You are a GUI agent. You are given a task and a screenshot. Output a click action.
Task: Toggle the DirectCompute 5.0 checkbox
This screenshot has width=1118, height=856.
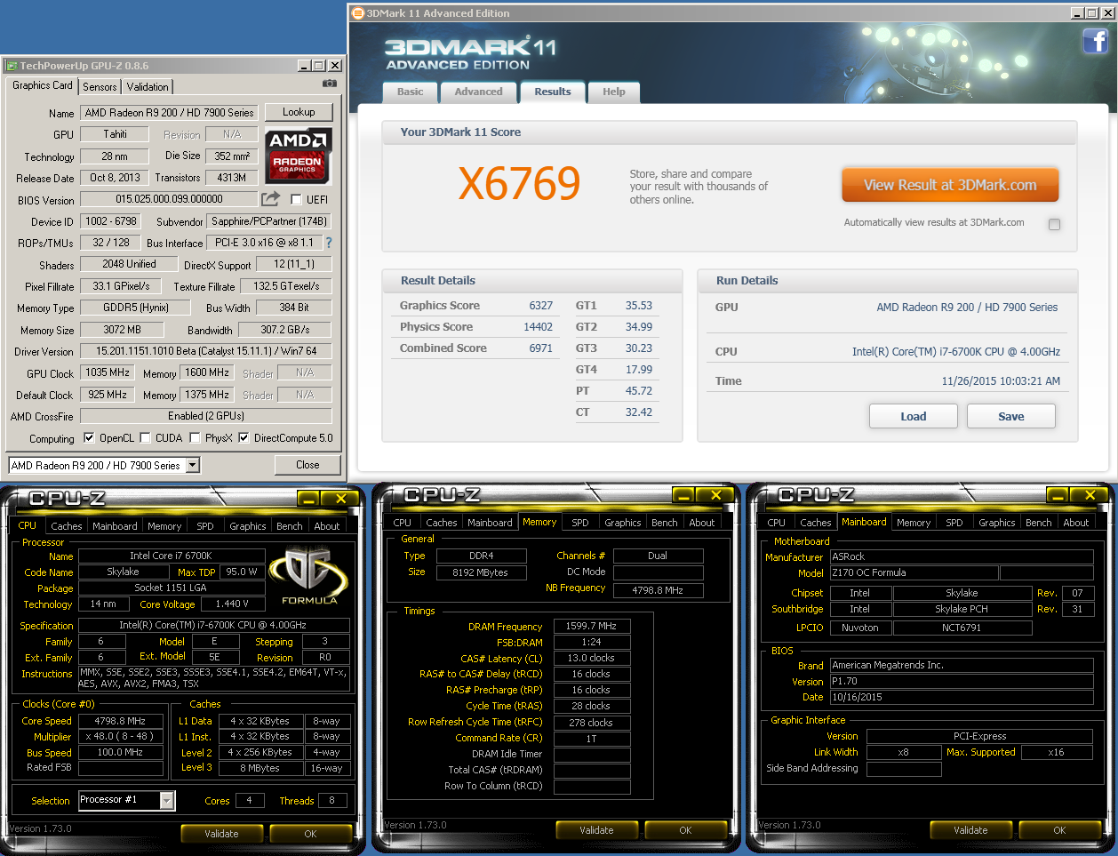244,437
